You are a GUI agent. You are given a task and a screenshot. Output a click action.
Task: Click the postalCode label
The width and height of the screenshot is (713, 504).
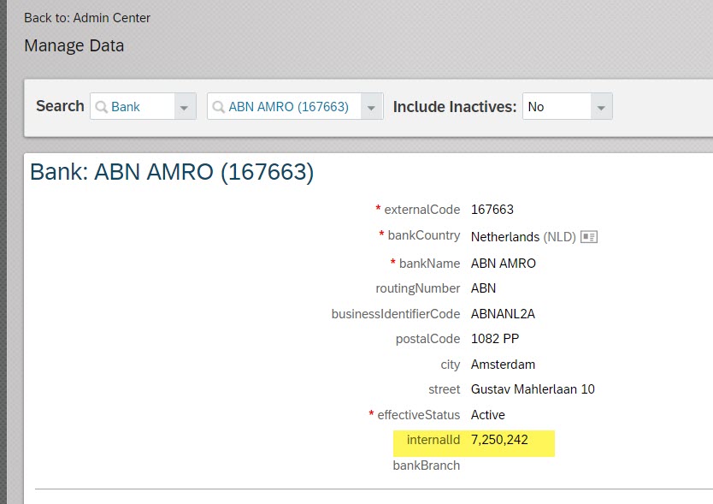coord(428,339)
